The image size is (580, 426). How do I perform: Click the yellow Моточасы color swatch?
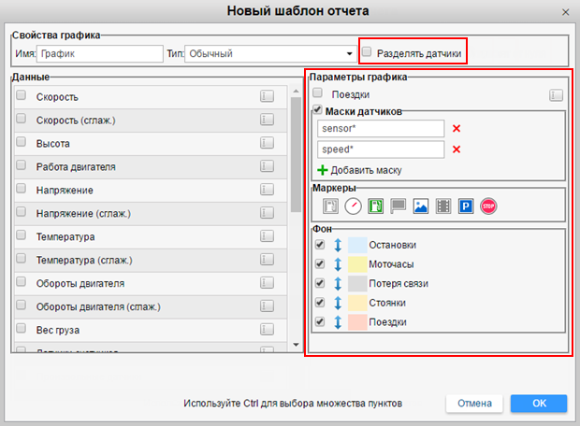tap(357, 264)
